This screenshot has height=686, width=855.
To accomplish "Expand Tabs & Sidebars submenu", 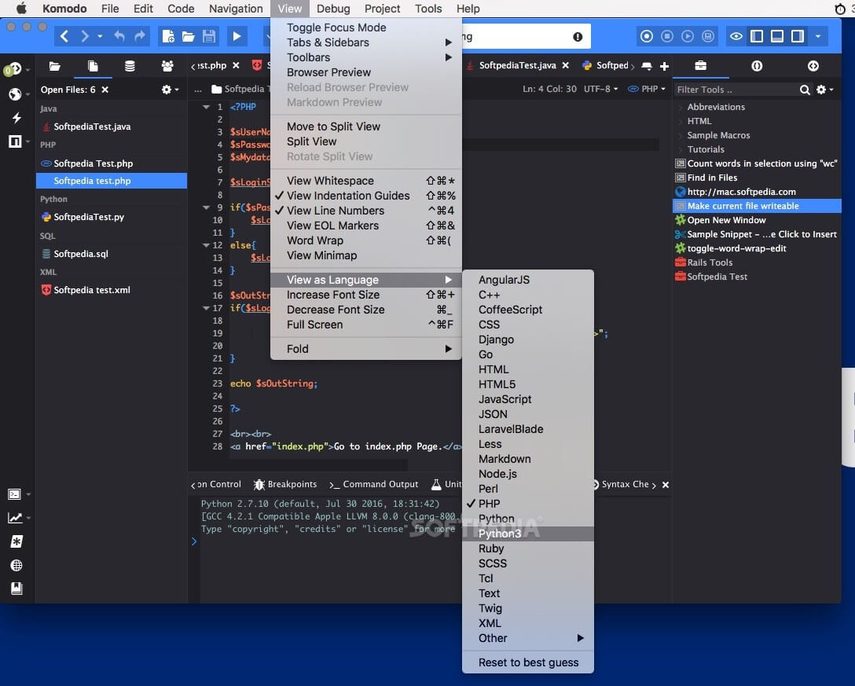I will [366, 42].
